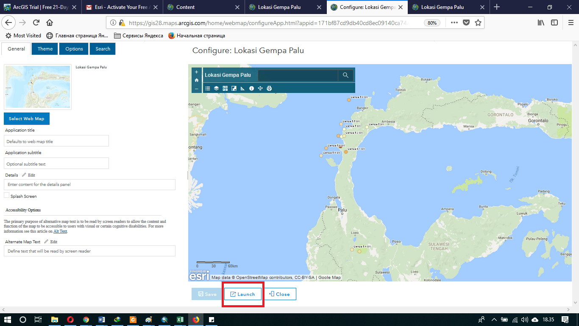Click the Application subtitle input field
The image size is (579, 326).
click(56, 164)
